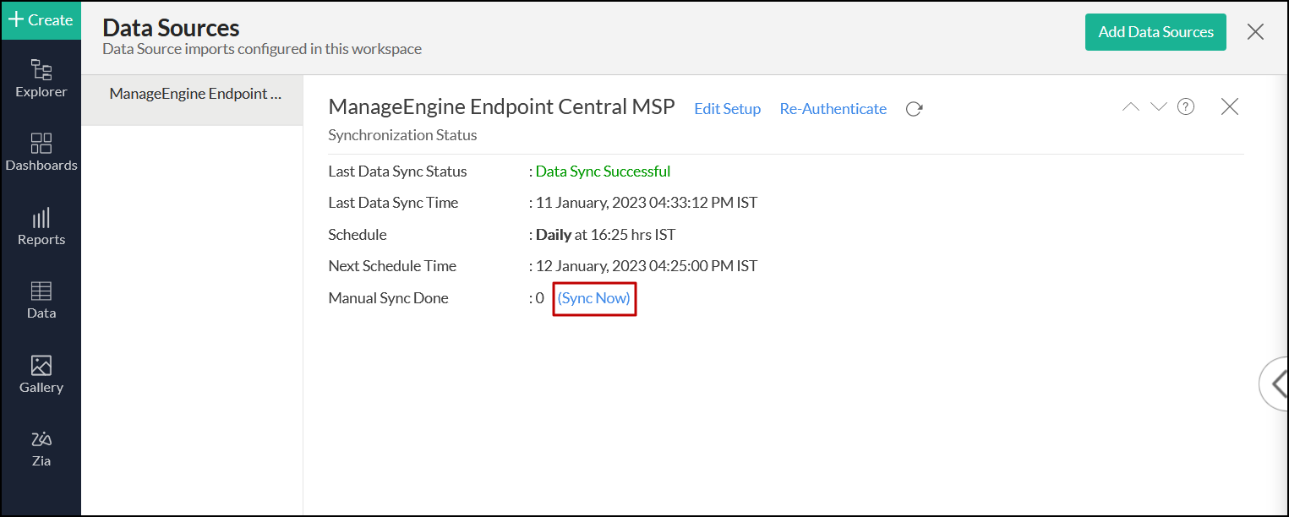This screenshot has height=517, width=1289.
Task: Click the up chevron in details header
Action: click(1130, 106)
